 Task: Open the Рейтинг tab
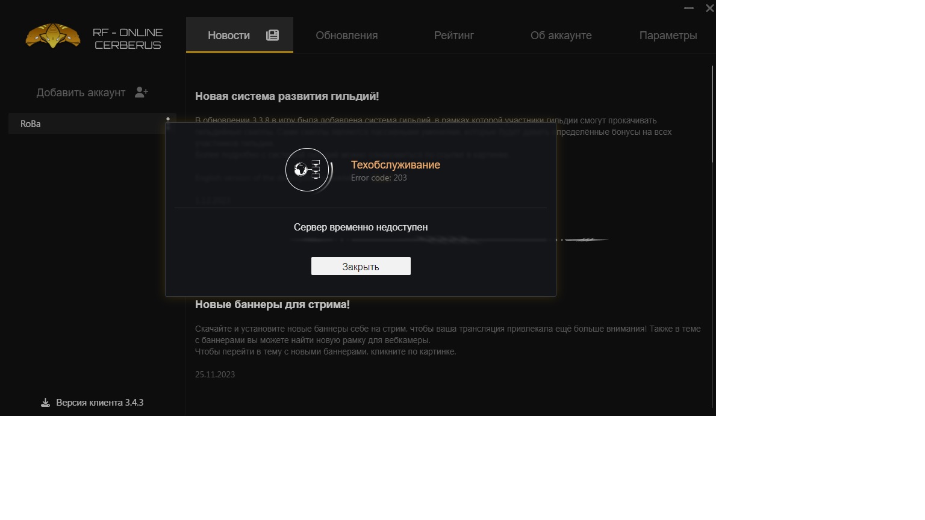pyautogui.click(x=454, y=36)
